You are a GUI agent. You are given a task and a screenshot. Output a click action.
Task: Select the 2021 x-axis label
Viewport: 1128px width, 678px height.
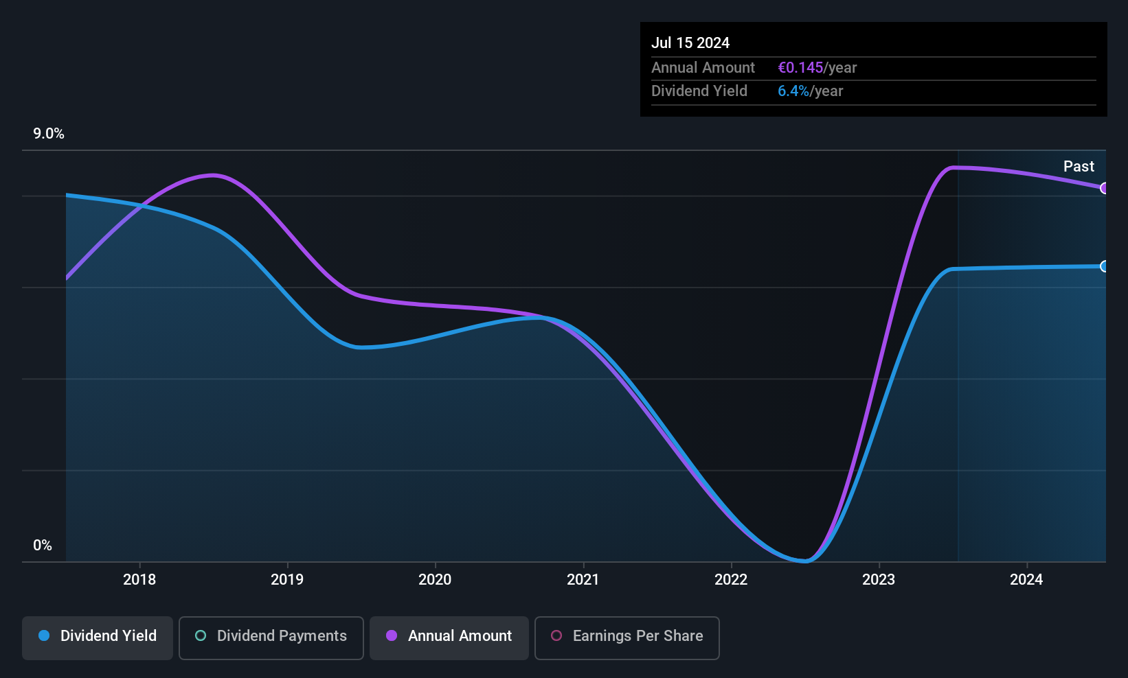coord(583,579)
